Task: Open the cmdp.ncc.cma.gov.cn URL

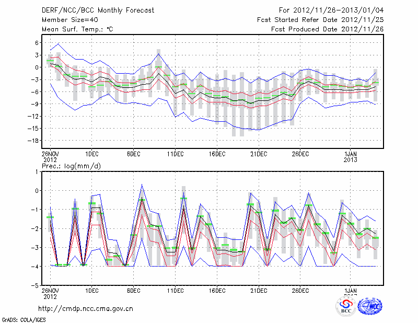Action: (x=86, y=308)
